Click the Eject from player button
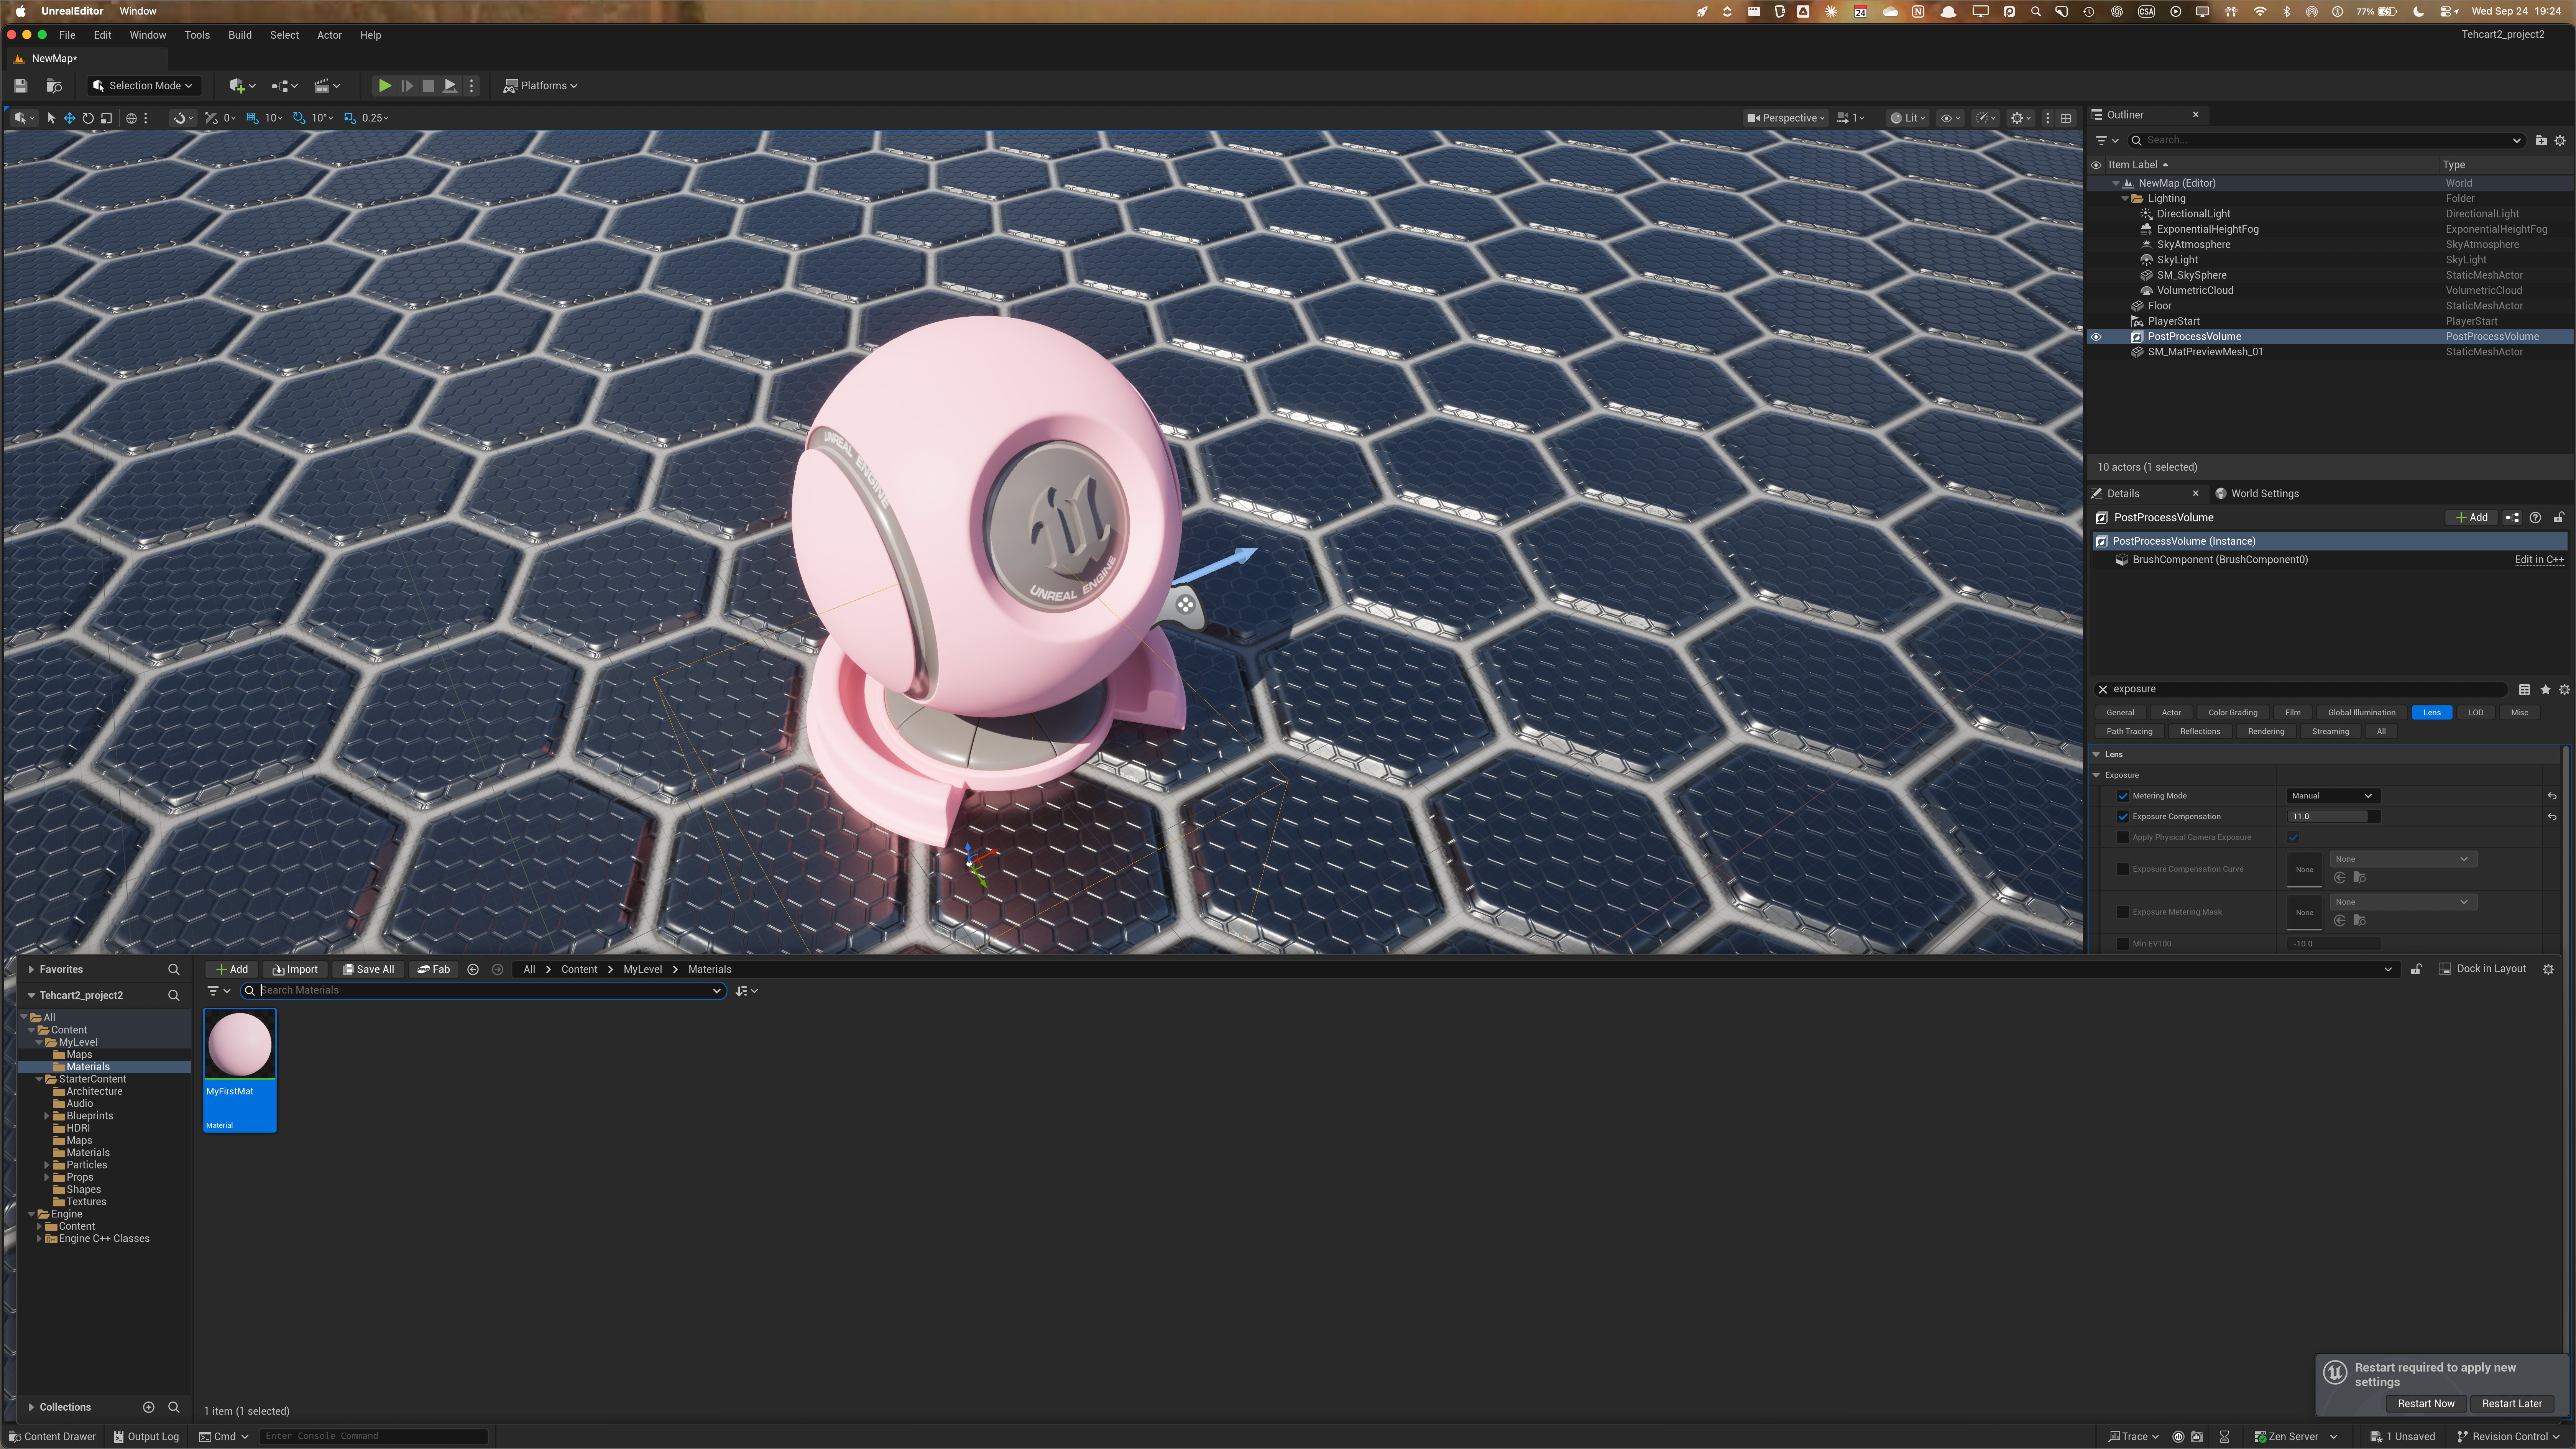Image resolution: width=2576 pixels, height=1449 pixels. (x=450, y=86)
